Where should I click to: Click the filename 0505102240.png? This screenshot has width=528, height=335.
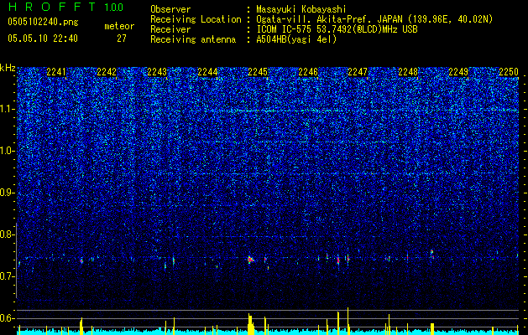click(43, 23)
